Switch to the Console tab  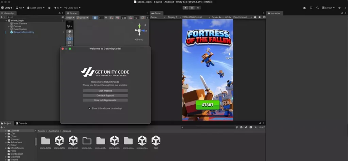click(x=21, y=123)
